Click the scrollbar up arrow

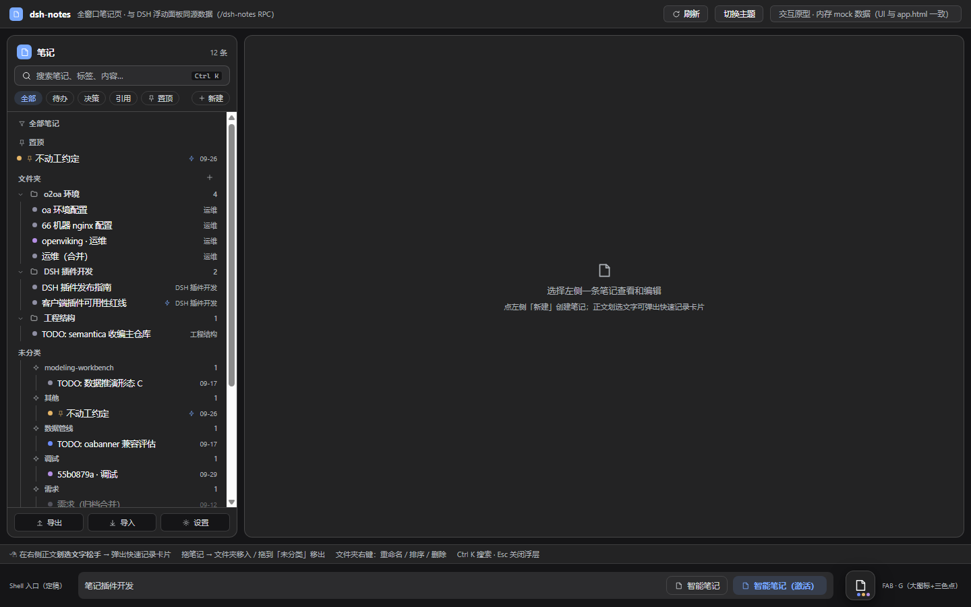pyautogui.click(x=232, y=117)
